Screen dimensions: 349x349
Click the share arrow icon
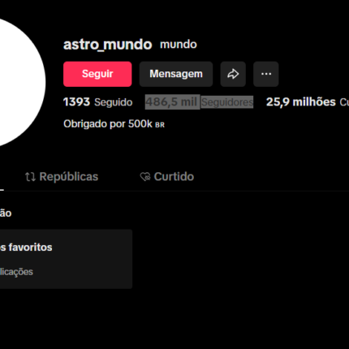tap(233, 74)
